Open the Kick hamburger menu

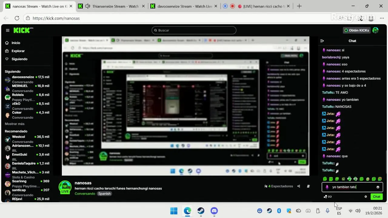(8, 30)
